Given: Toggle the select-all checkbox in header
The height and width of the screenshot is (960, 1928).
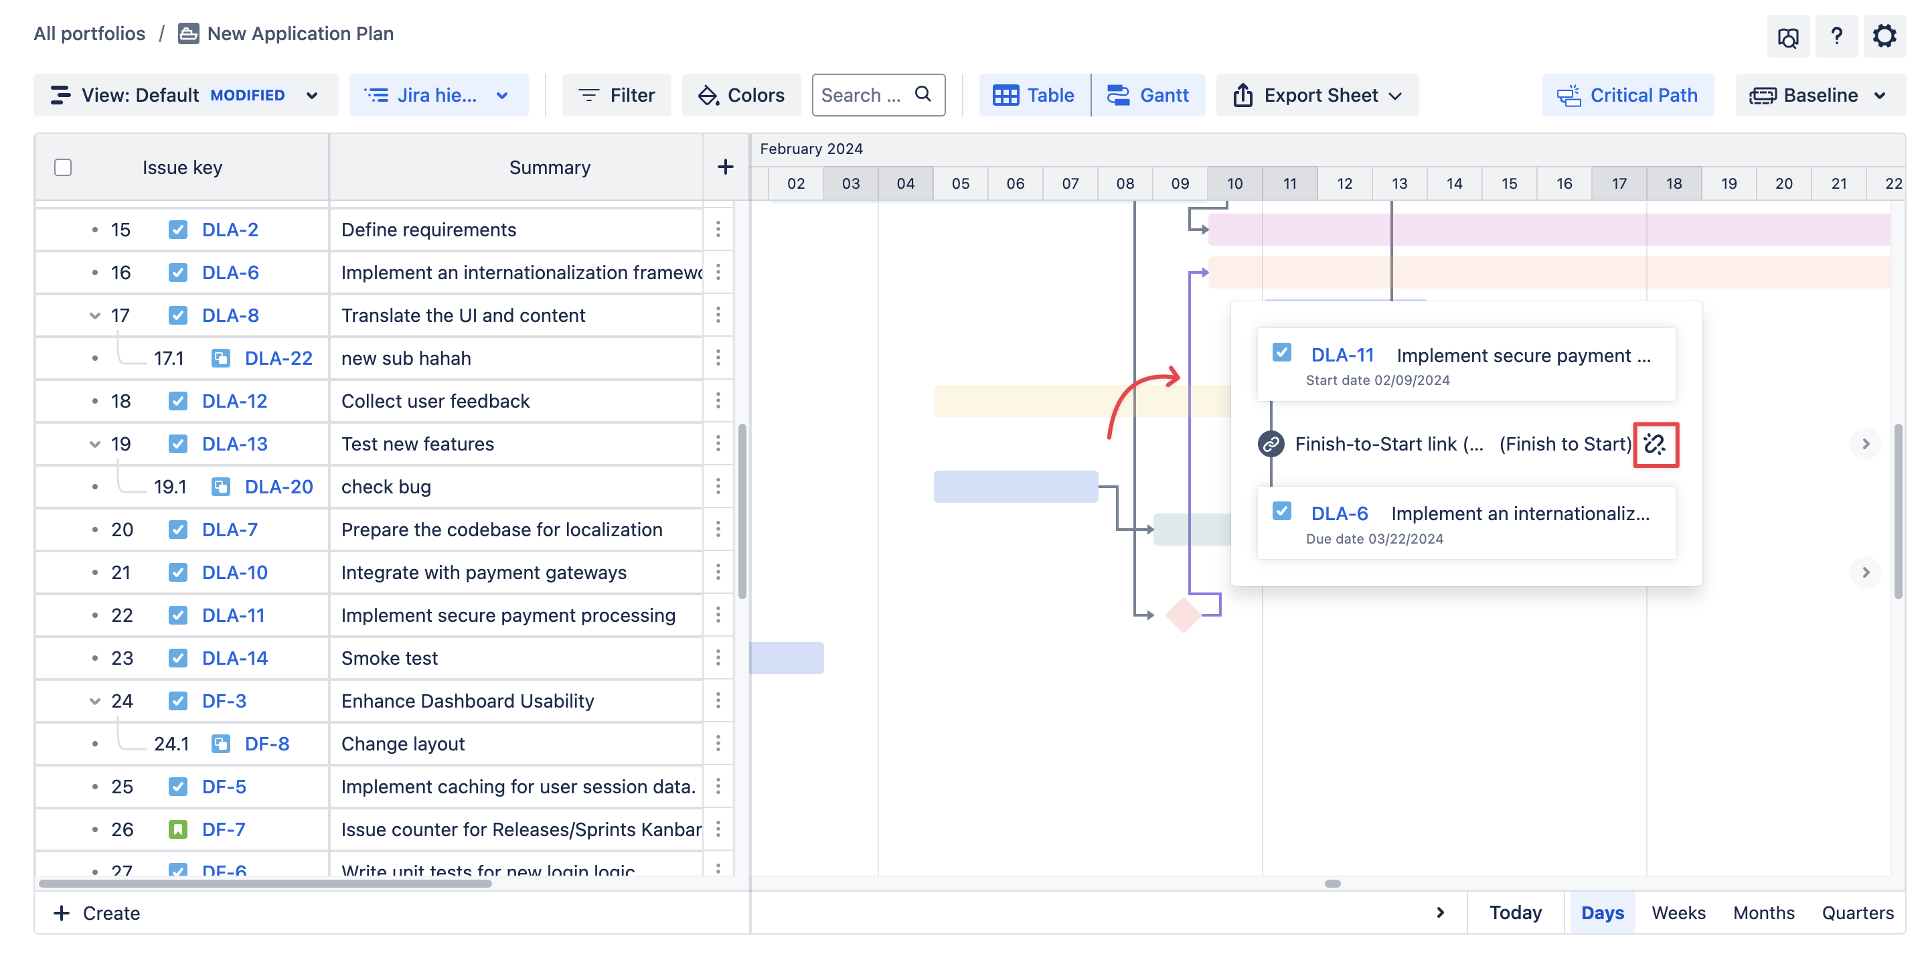Looking at the screenshot, I should 63,167.
